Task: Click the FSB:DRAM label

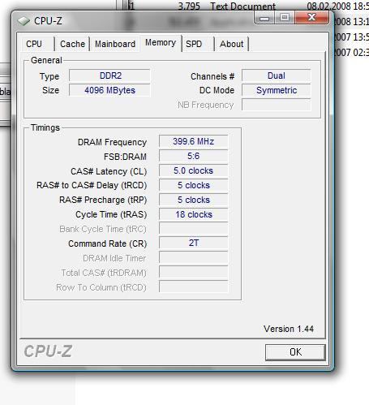Action: [x=125, y=157]
